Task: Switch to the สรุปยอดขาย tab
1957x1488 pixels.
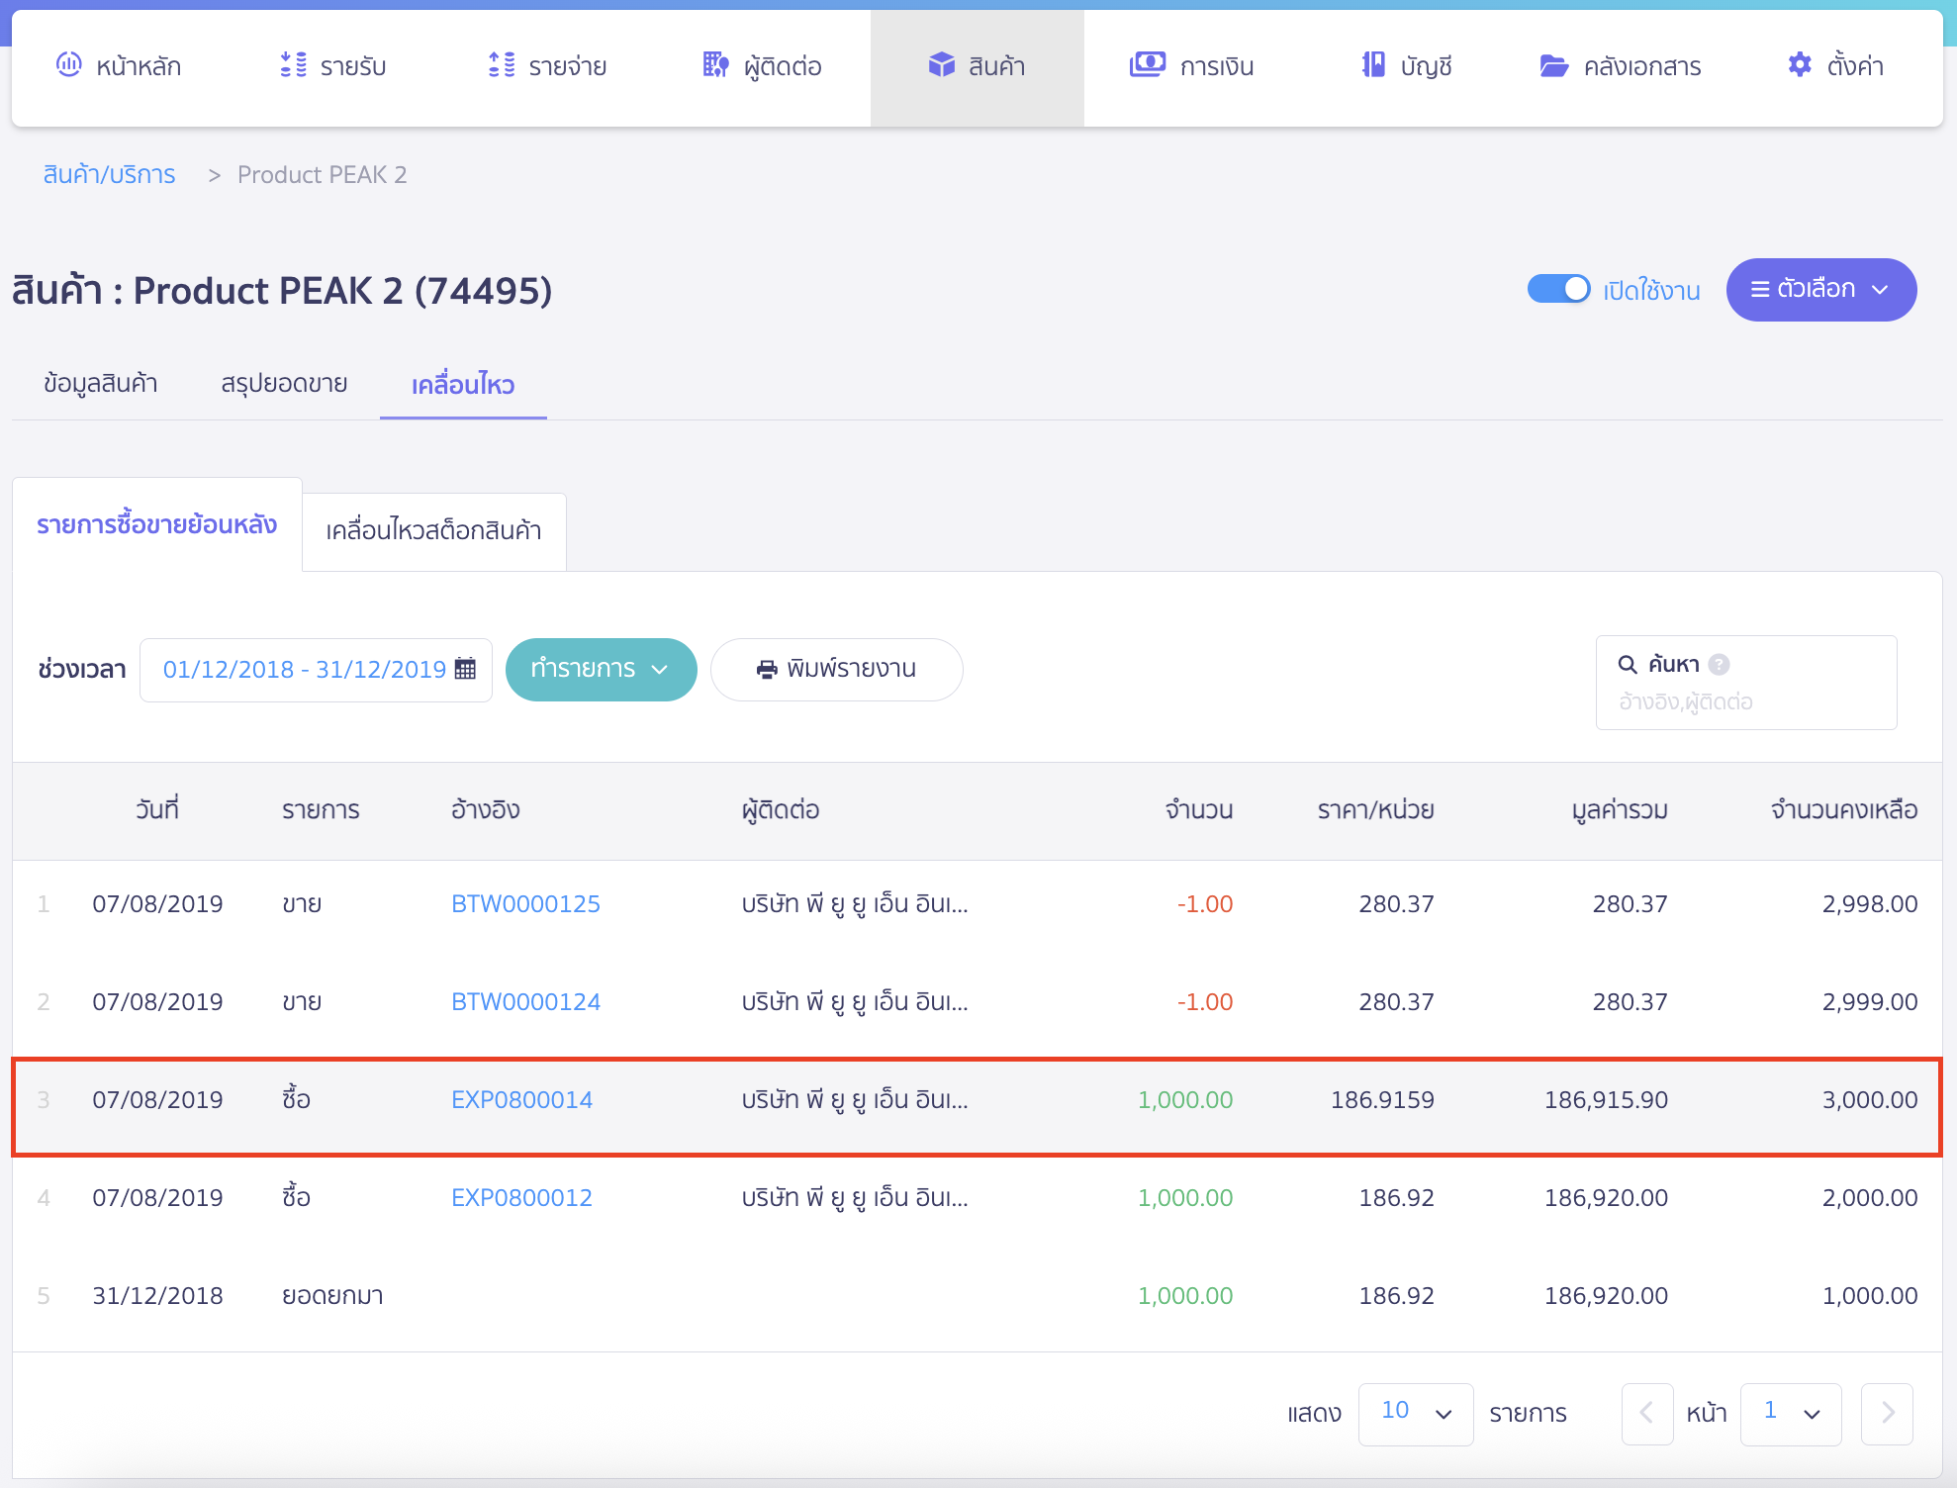Action: (x=284, y=384)
